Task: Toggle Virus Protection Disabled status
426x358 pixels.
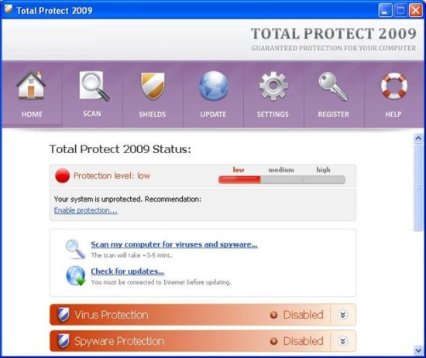Action: [297, 315]
